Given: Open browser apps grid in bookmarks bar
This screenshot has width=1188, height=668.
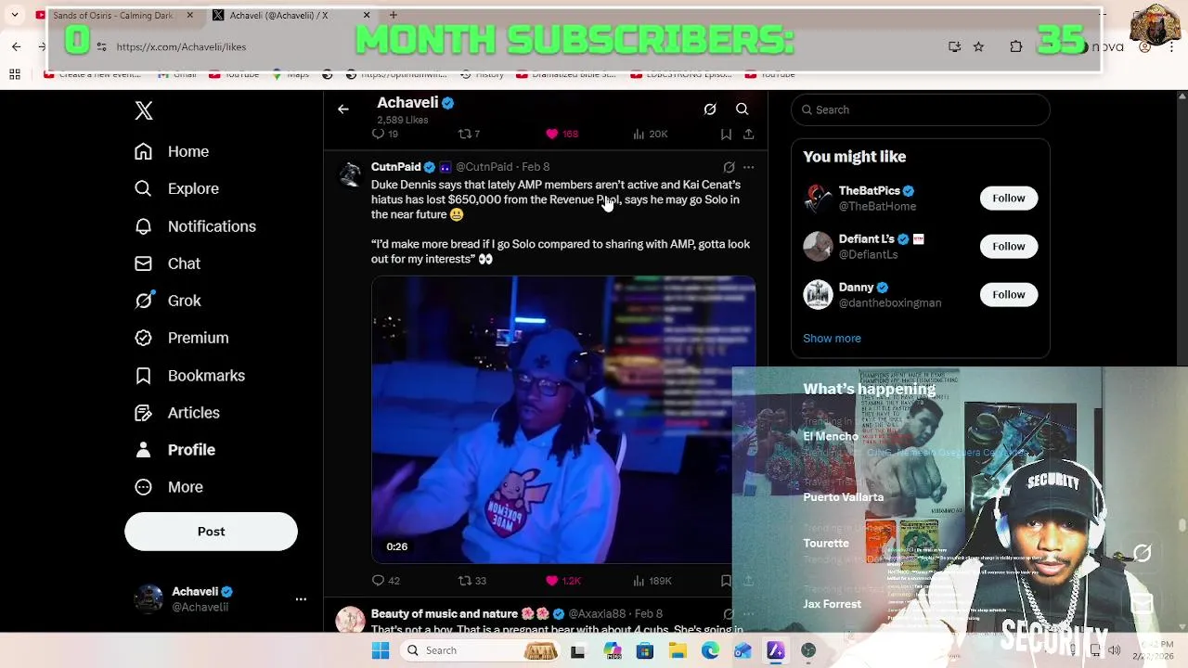Looking at the screenshot, I should 15,74.
